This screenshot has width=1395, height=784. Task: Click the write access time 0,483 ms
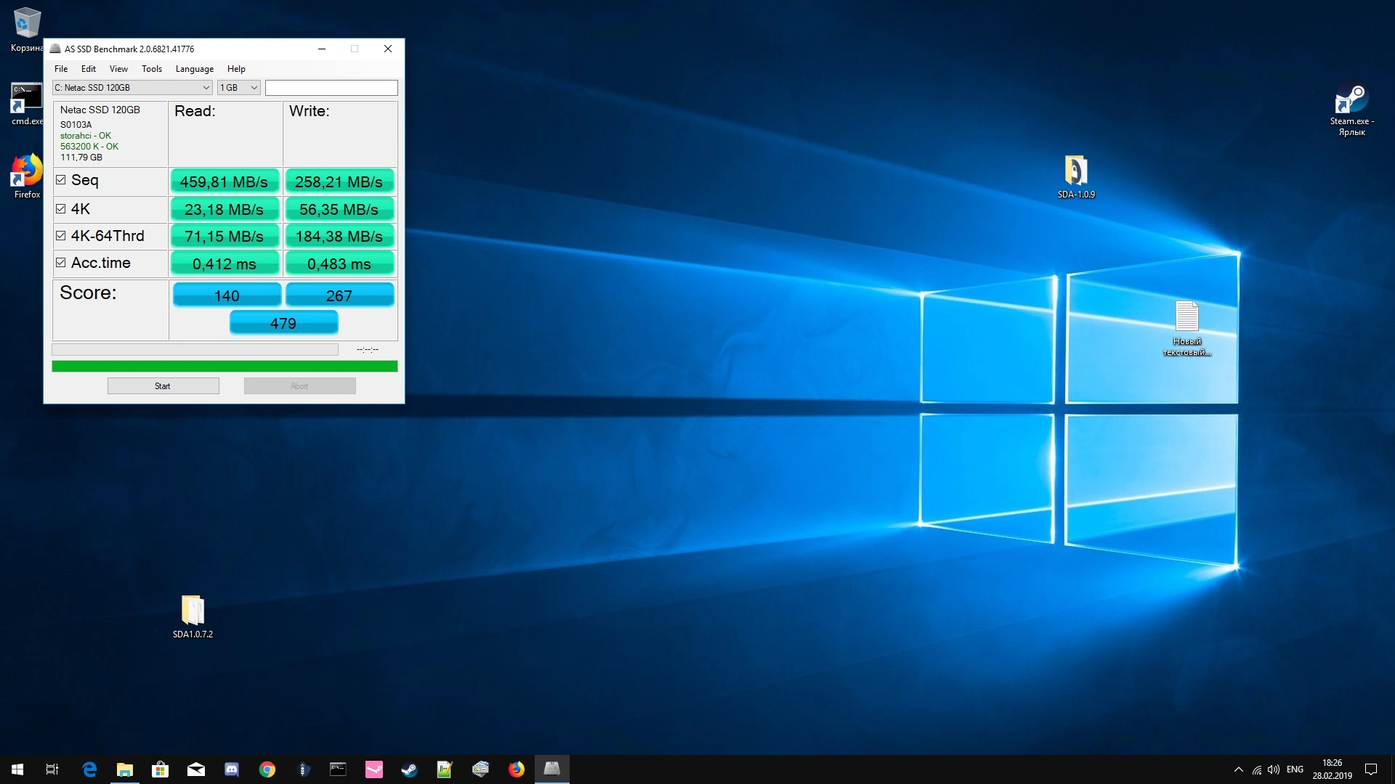click(339, 264)
